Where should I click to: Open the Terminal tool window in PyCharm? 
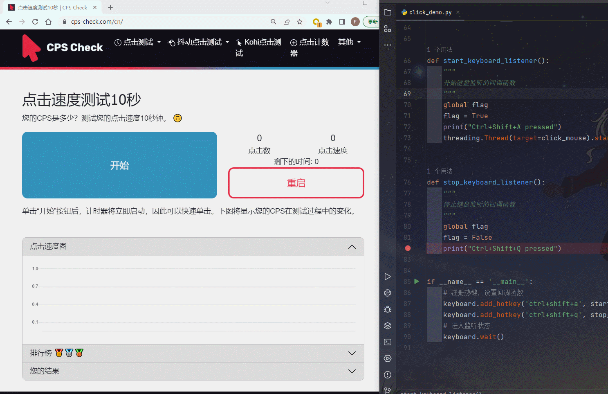pos(387,342)
